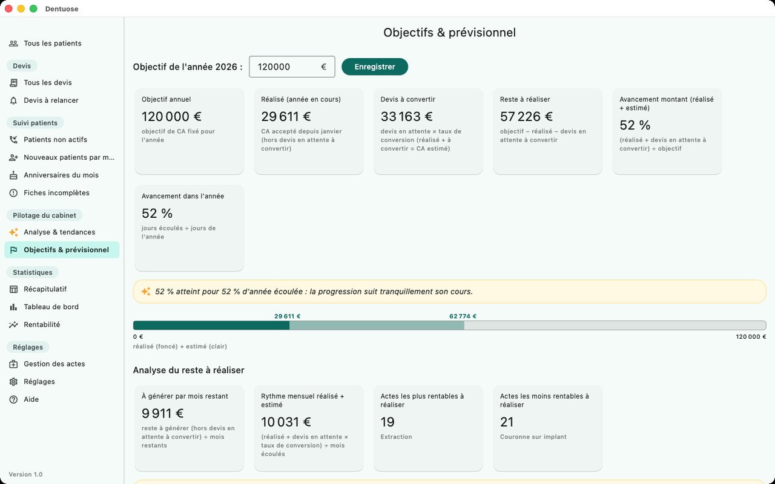Click the Actes les plus rentables card
This screenshot has height=484, width=775.
[428, 428]
